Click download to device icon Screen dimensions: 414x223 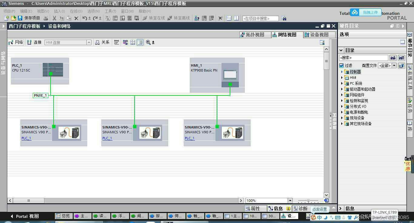coord(115,18)
